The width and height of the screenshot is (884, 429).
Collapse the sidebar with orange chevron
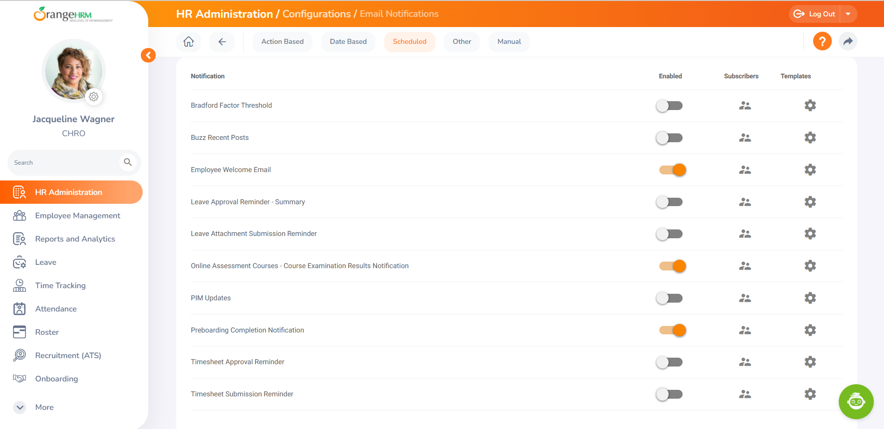(x=148, y=55)
